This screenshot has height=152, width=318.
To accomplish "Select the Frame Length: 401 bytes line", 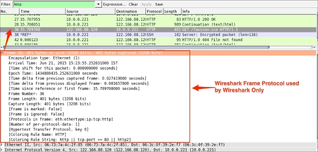I will 47,99.
